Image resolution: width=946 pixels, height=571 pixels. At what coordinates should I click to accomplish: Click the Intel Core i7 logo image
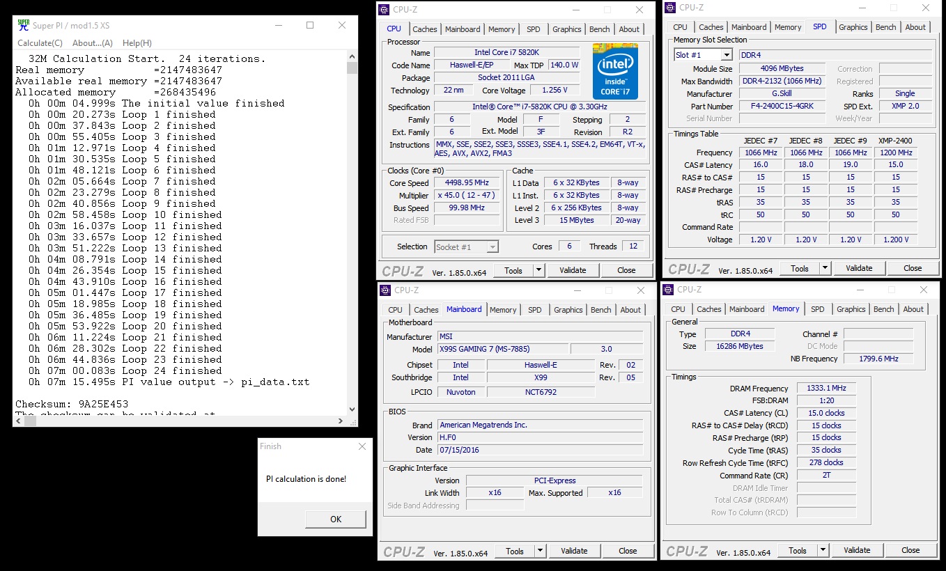click(x=615, y=70)
